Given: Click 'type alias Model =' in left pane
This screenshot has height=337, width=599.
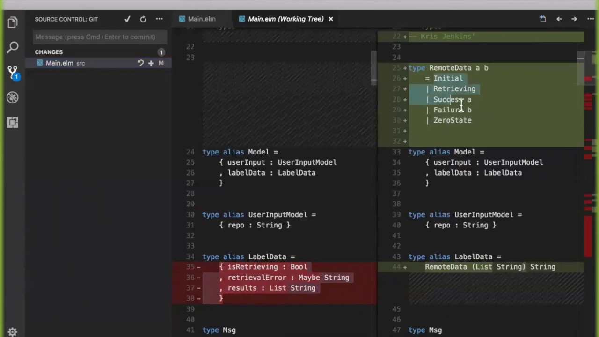Looking at the screenshot, I should (x=240, y=152).
